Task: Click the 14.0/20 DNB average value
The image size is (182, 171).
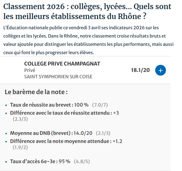Action: click(83, 133)
